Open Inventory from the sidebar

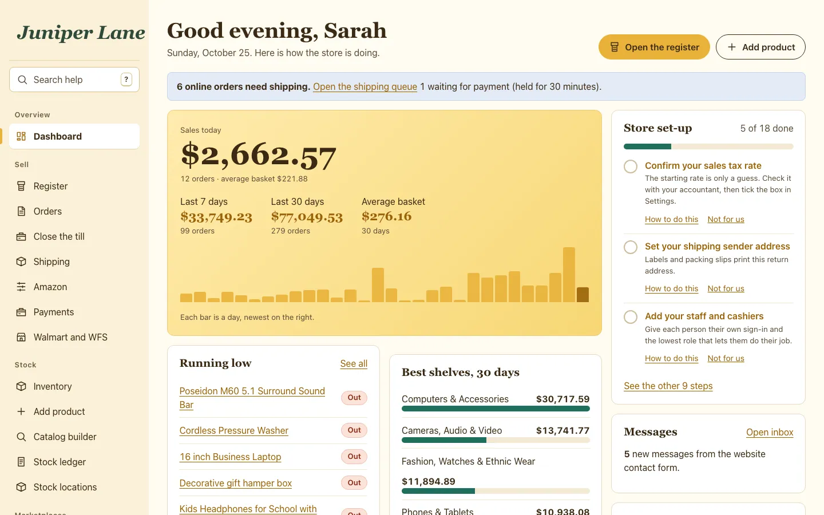[74, 386]
